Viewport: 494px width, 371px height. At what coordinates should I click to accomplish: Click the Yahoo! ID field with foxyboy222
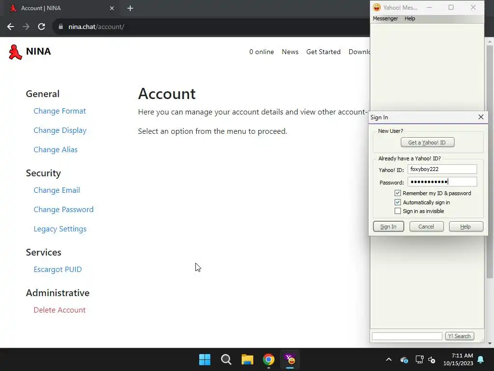442,169
